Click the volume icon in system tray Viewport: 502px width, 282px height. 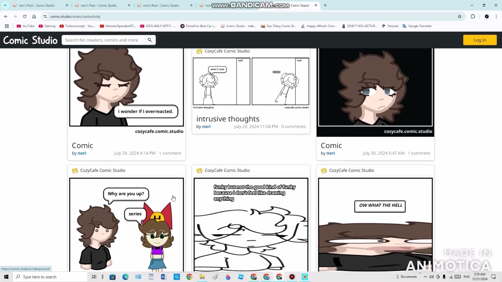coord(431,277)
